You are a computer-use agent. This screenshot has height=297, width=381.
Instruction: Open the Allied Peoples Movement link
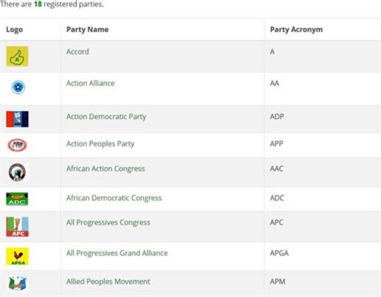pyautogui.click(x=108, y=282)
